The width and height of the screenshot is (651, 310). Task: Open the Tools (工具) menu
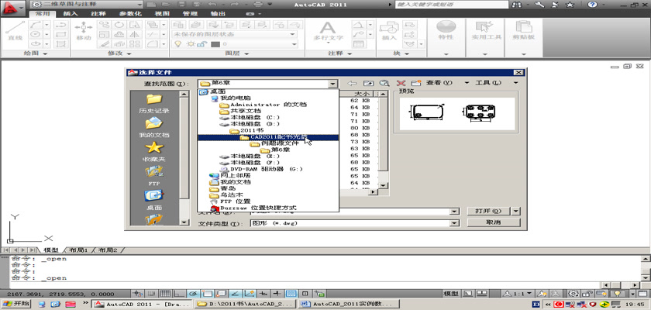(487, 83)
